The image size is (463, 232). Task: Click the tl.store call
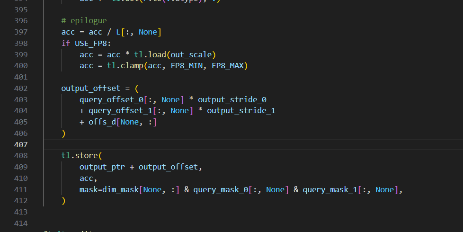coord(80,156)
